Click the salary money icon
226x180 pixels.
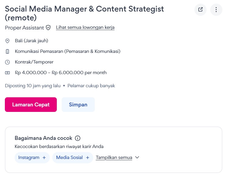[x=8, y=73]
